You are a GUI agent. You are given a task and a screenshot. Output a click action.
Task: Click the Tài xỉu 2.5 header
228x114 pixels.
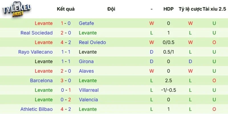pyautogui.click(x=214, y=9)
